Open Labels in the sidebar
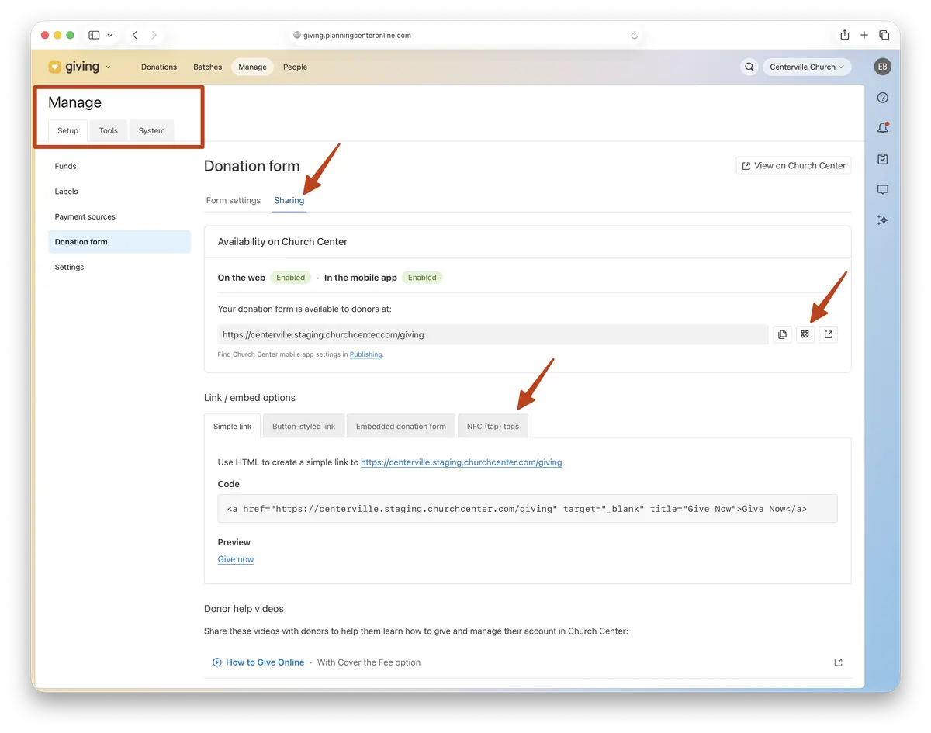Image resolution: width=931 pixels, height=733 pixels. [119, 192]
